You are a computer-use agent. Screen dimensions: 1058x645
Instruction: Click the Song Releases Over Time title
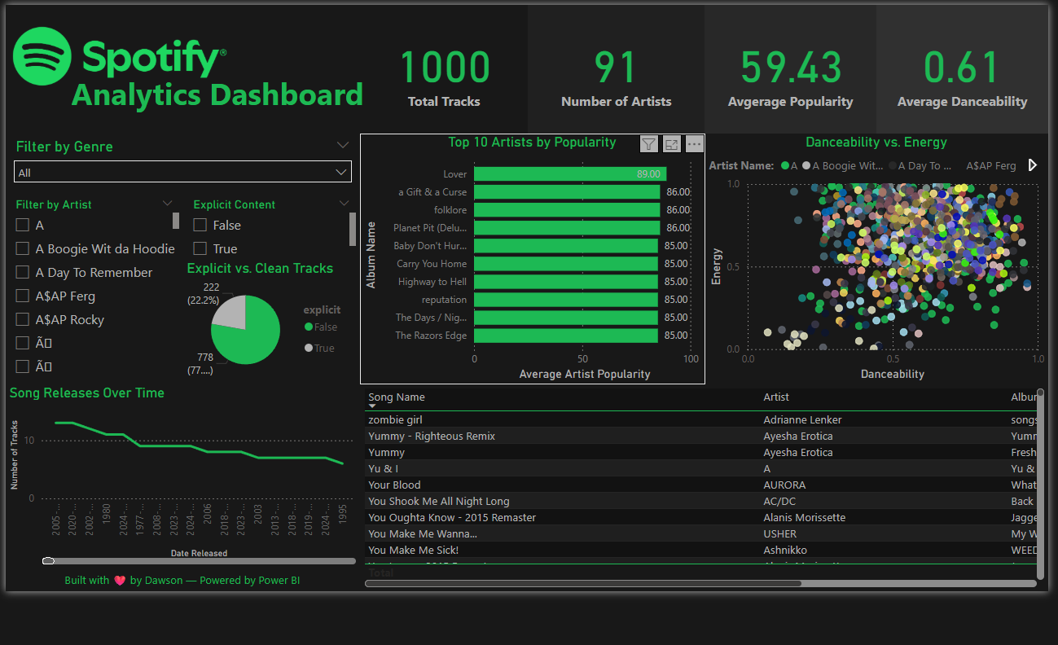coord(87,393)
